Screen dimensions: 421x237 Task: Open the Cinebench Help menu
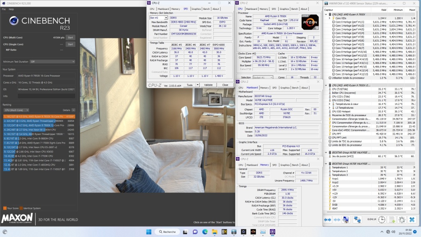click(x=11, y=9)
